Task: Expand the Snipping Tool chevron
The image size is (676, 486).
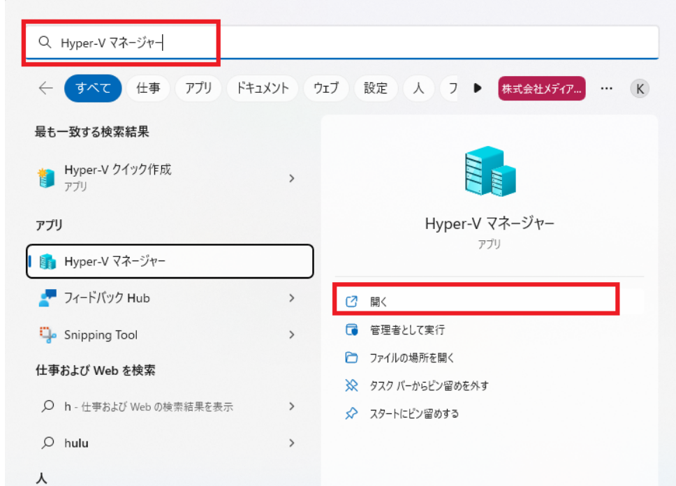Action: tap(292, 334)
